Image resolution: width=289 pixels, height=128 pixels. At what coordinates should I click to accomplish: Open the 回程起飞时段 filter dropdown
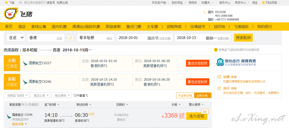point(16,95)
